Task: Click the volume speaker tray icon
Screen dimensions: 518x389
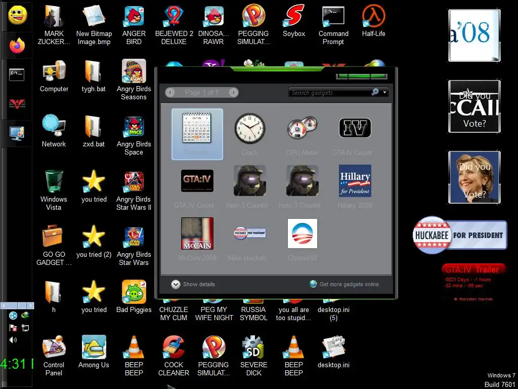Action: [x=13, y=340]
